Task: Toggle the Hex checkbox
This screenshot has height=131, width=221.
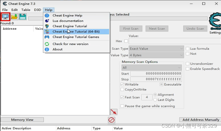Action: tap(126, 41)
